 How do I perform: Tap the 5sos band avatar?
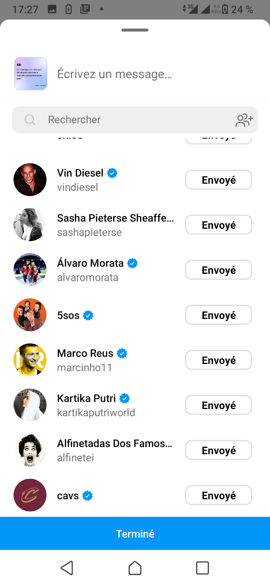point(30,315)
